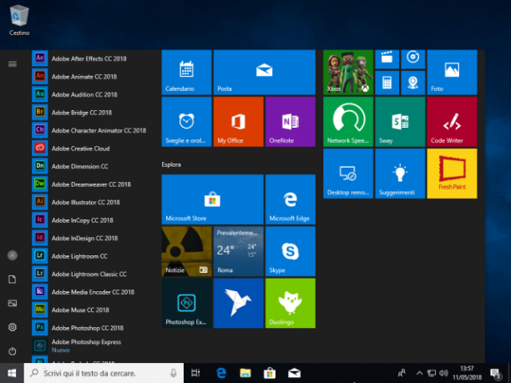Open the Foto tile
Screen dimensions: 511x383
click(x=452, y=73)
